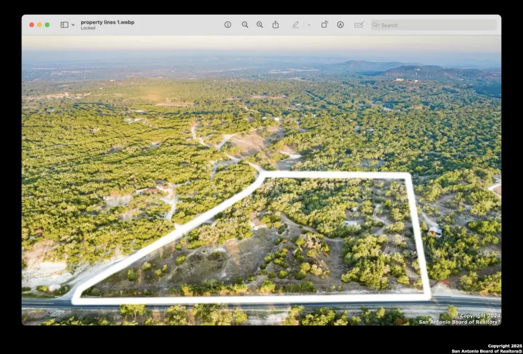Enter full screen with the green button
The image size is (523, 354).
click(x=47, y=25)
